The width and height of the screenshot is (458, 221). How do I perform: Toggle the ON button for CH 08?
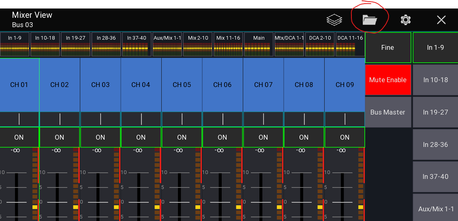tap(304, 137)
